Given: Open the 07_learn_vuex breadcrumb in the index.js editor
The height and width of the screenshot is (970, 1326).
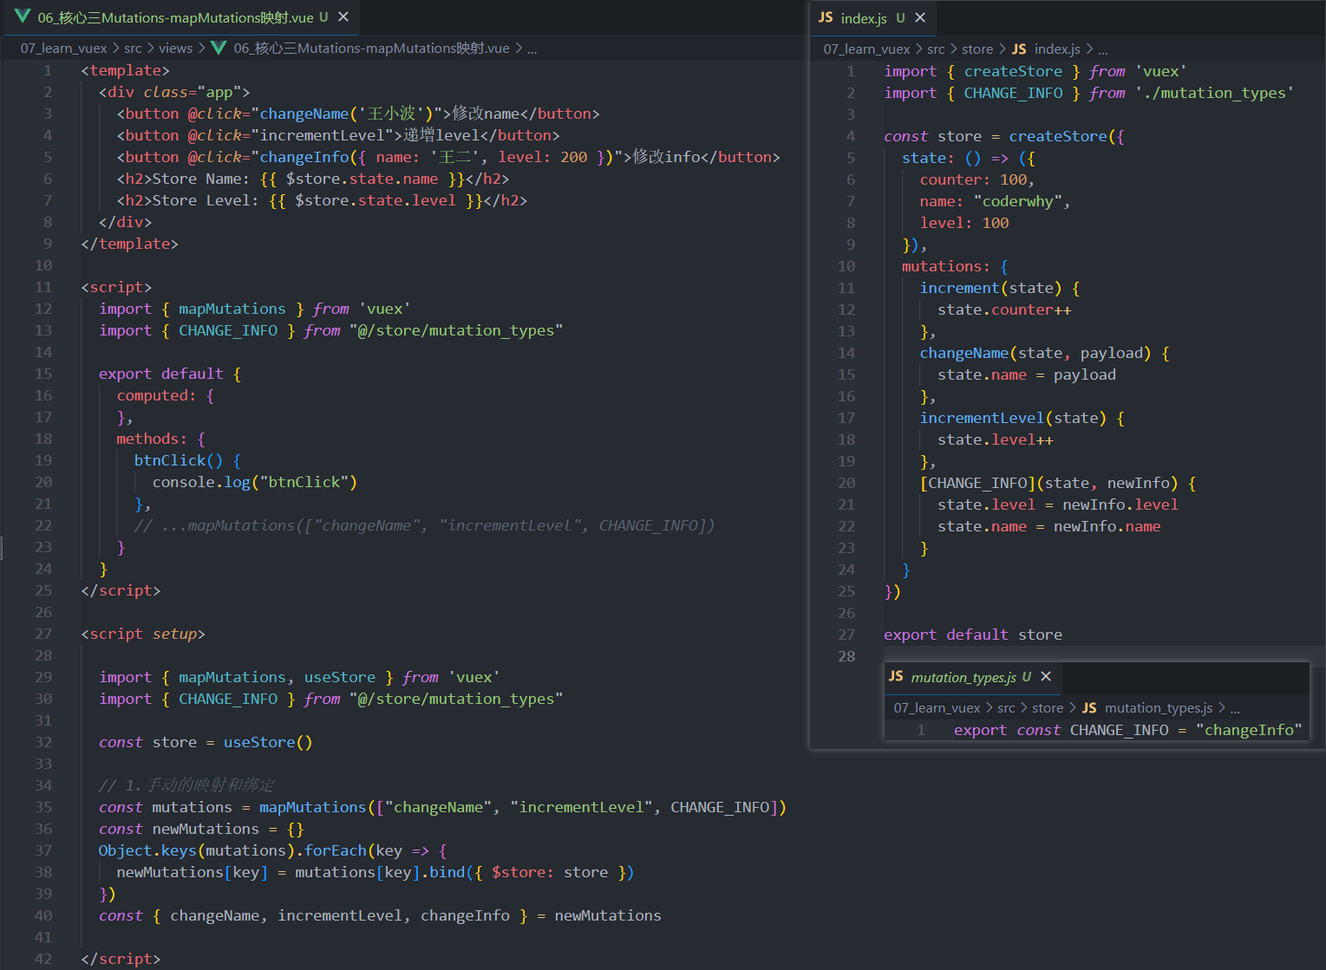Looking at the screenshot, I should coord(866,49).
